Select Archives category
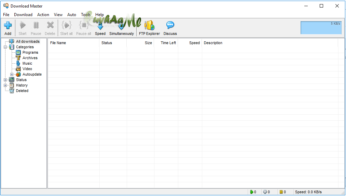The image size is (346, 196). tap(30, 58)
